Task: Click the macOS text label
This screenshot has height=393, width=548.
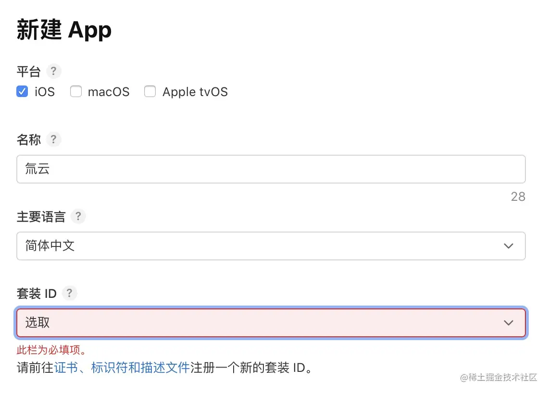Action: 109,92
